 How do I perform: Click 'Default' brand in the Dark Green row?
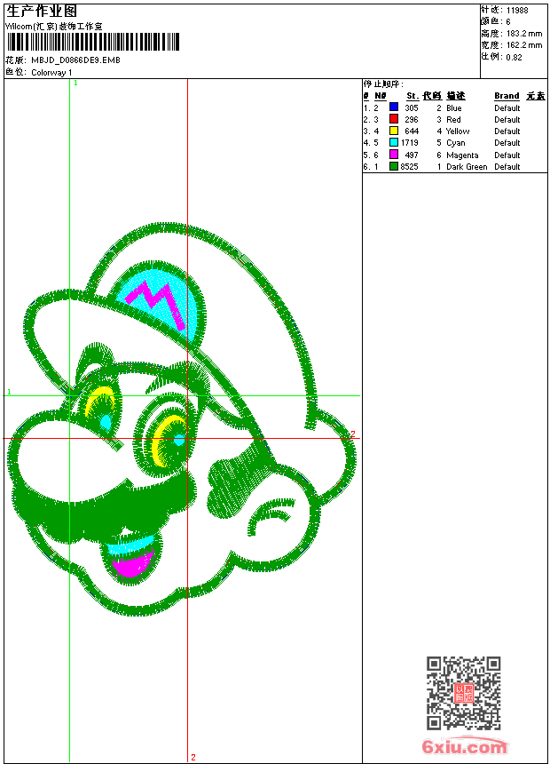(507, 167)
